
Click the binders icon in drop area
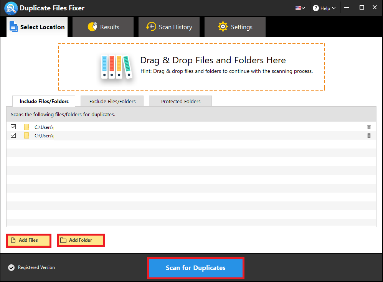117,67
